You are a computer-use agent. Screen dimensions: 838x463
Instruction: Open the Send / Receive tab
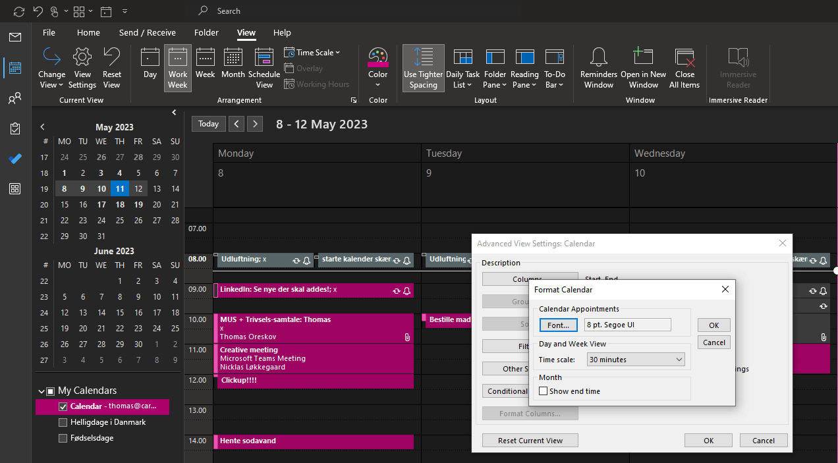[148, 32]
